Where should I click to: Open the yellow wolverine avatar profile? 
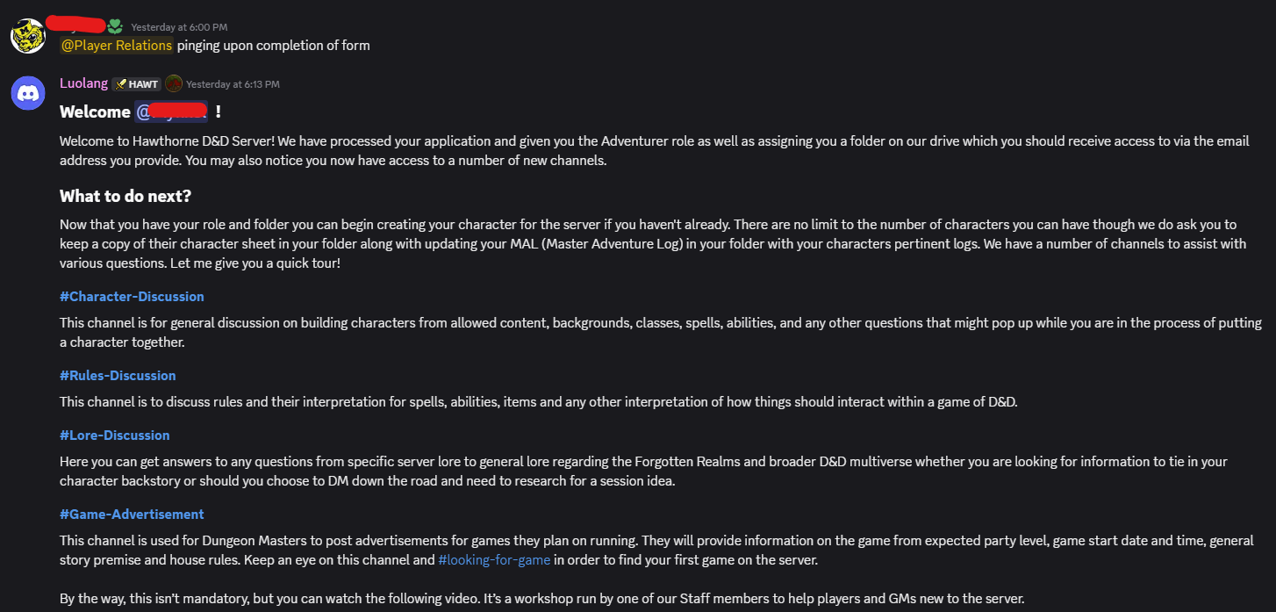coord(28,36)
